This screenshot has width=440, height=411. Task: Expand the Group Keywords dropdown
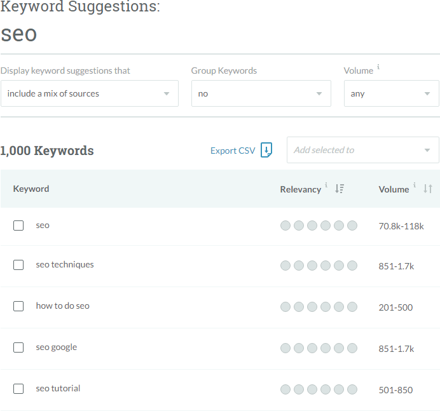(x=261, y=93)
